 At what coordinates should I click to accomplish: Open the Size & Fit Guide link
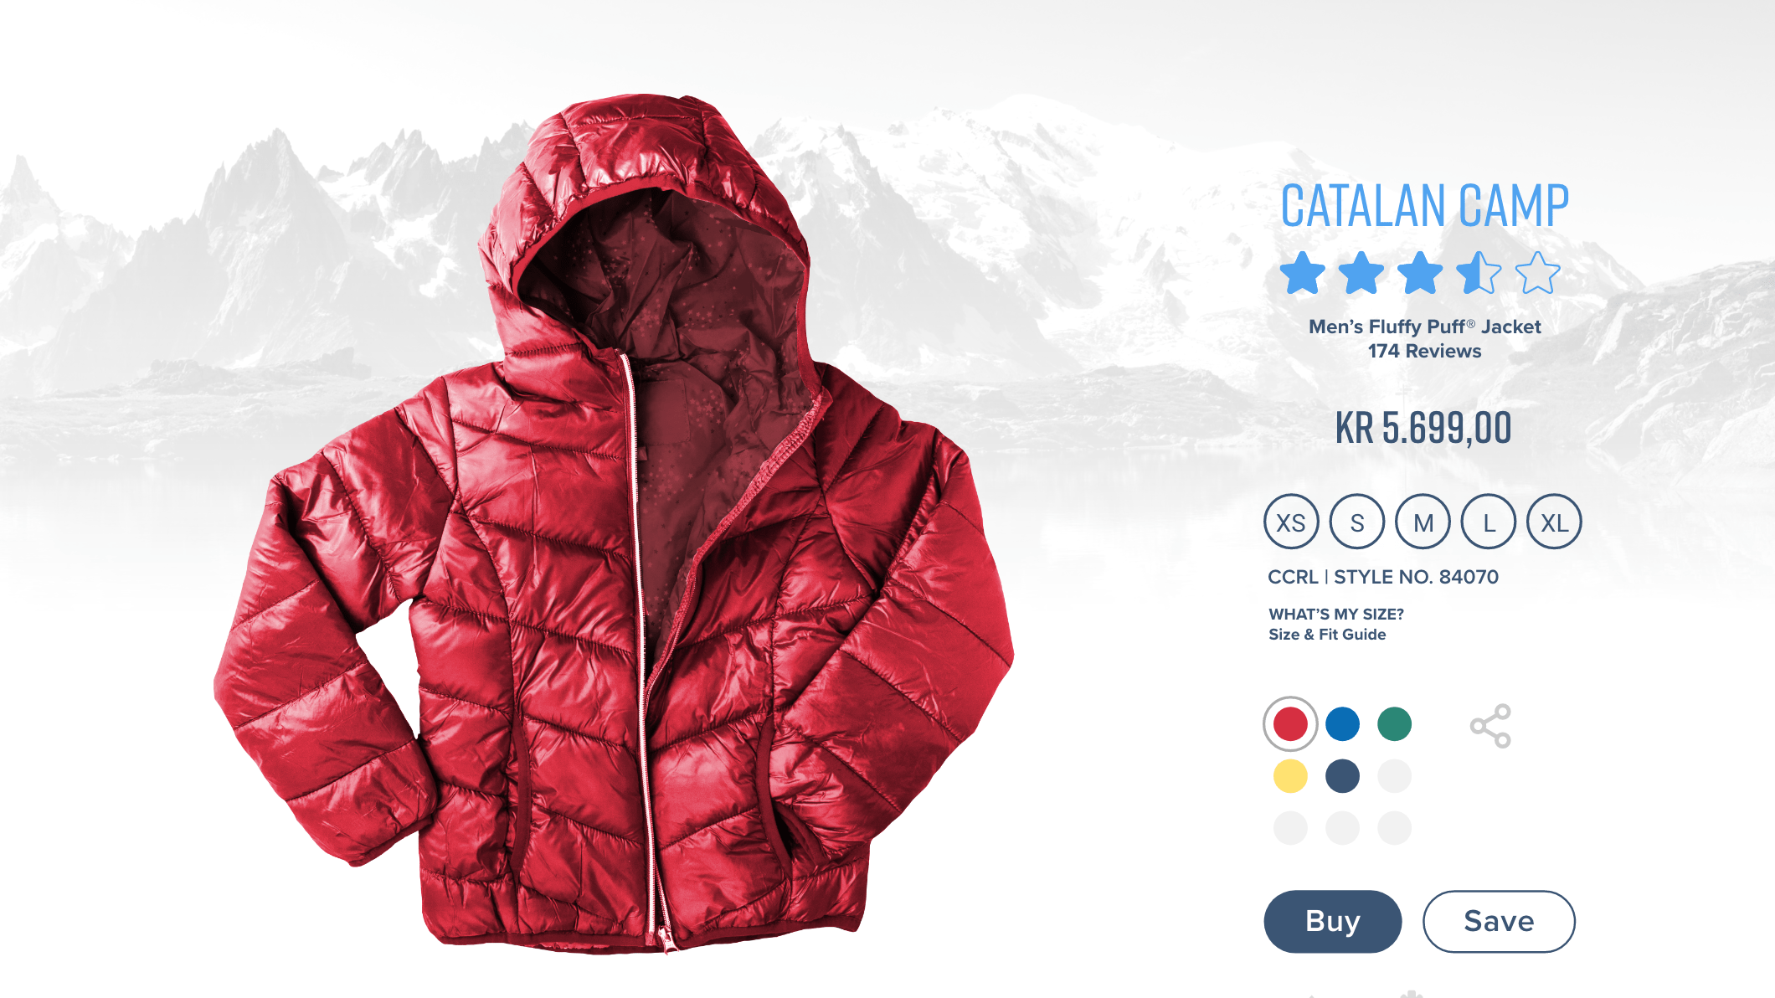(x=1327, y=635)
